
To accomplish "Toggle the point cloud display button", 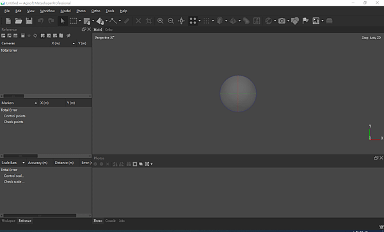I will coord(193,21).
